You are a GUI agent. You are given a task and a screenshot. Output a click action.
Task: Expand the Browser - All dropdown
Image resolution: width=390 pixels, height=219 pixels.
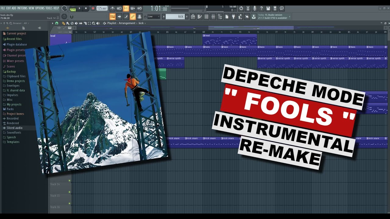pos(20,23)
